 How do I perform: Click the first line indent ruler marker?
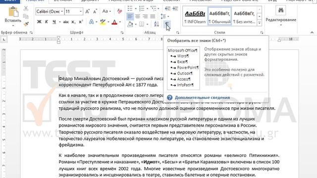click(58, 38)
